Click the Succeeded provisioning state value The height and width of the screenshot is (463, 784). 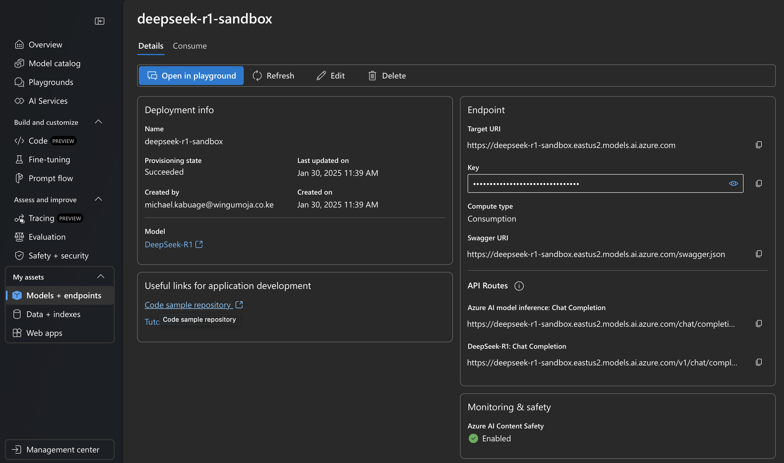click(164, 172)
